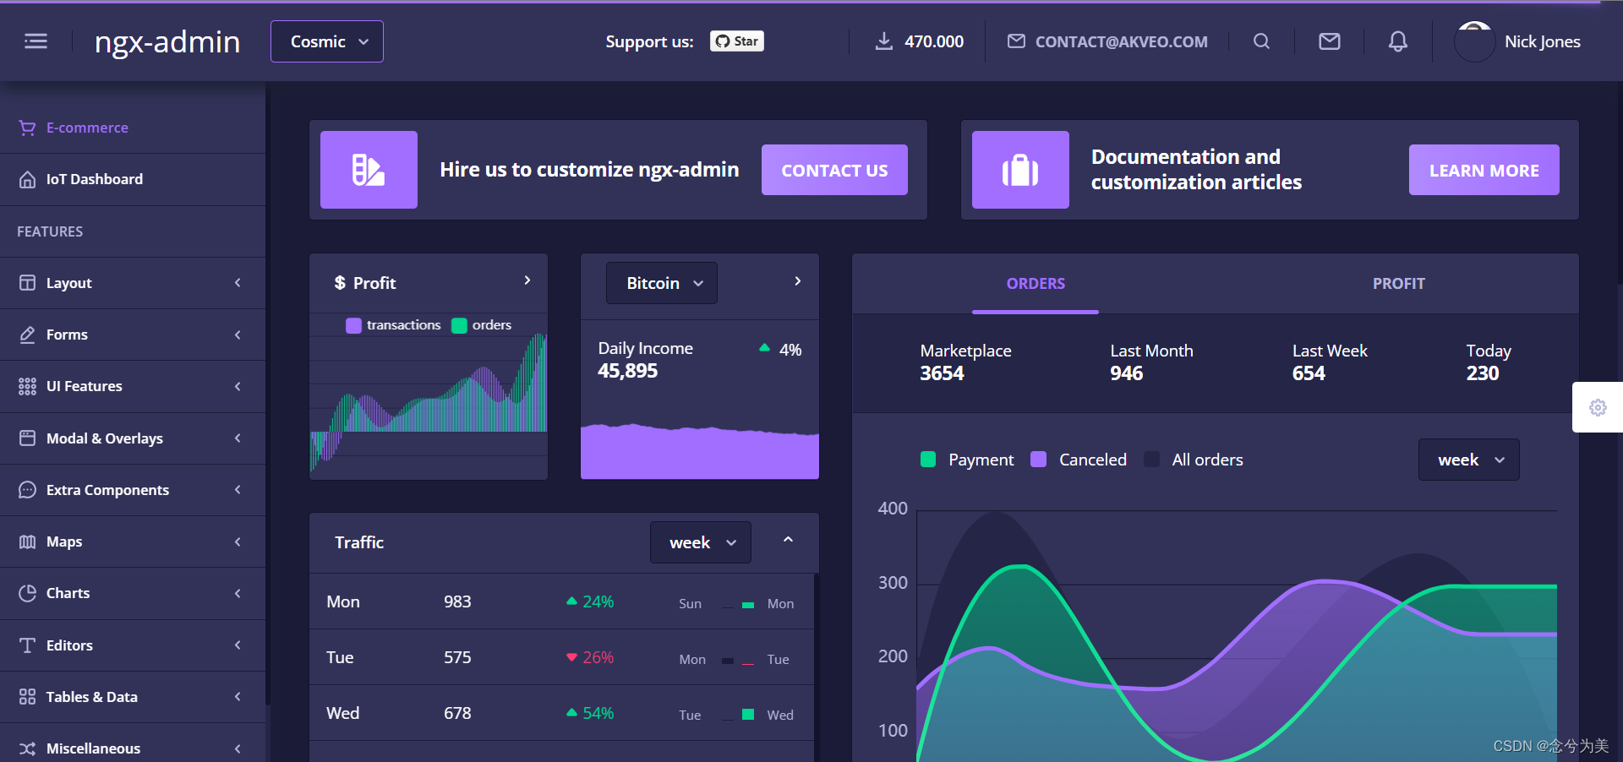
Task: Open the theme settings gear tab
Action: [x=1598, y=407]
